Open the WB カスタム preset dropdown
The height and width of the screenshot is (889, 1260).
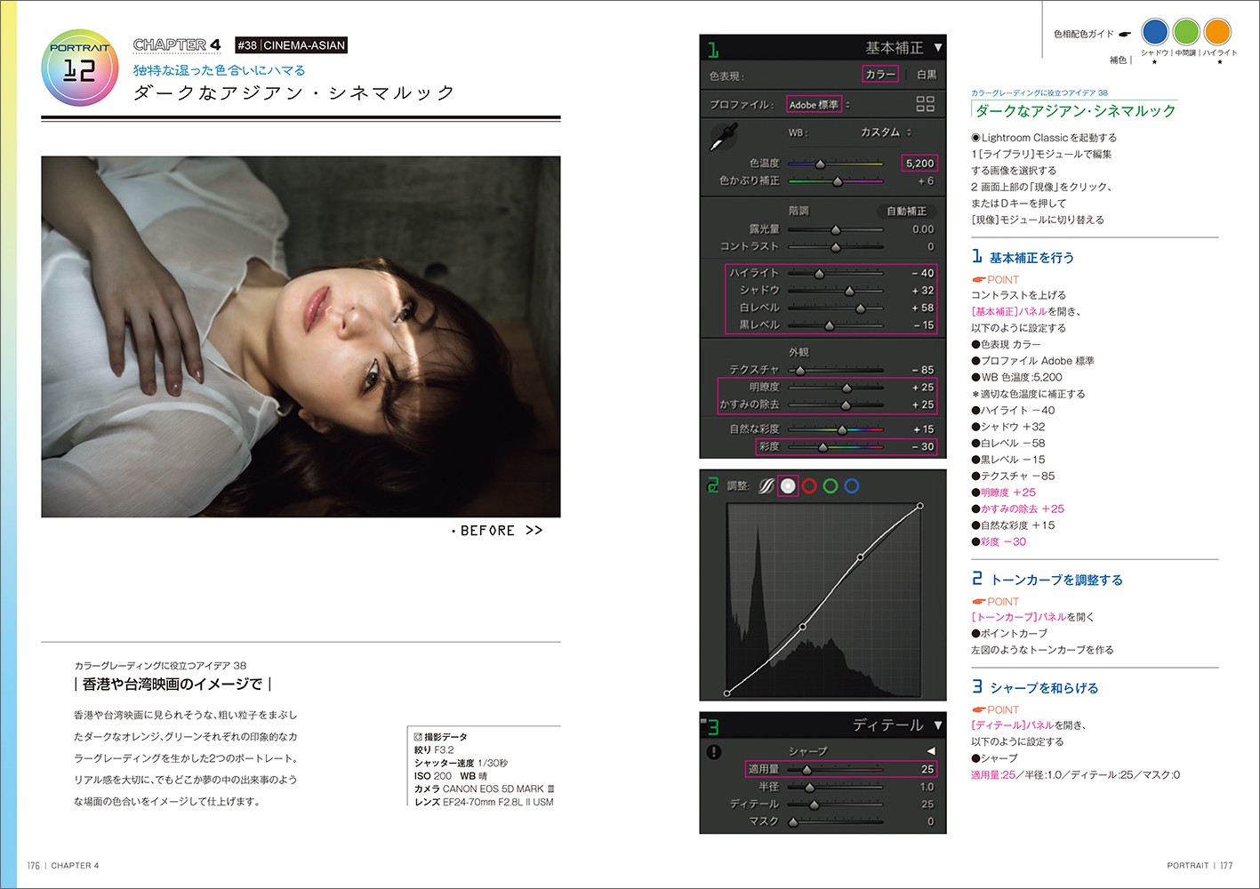(x=885, y=132)
